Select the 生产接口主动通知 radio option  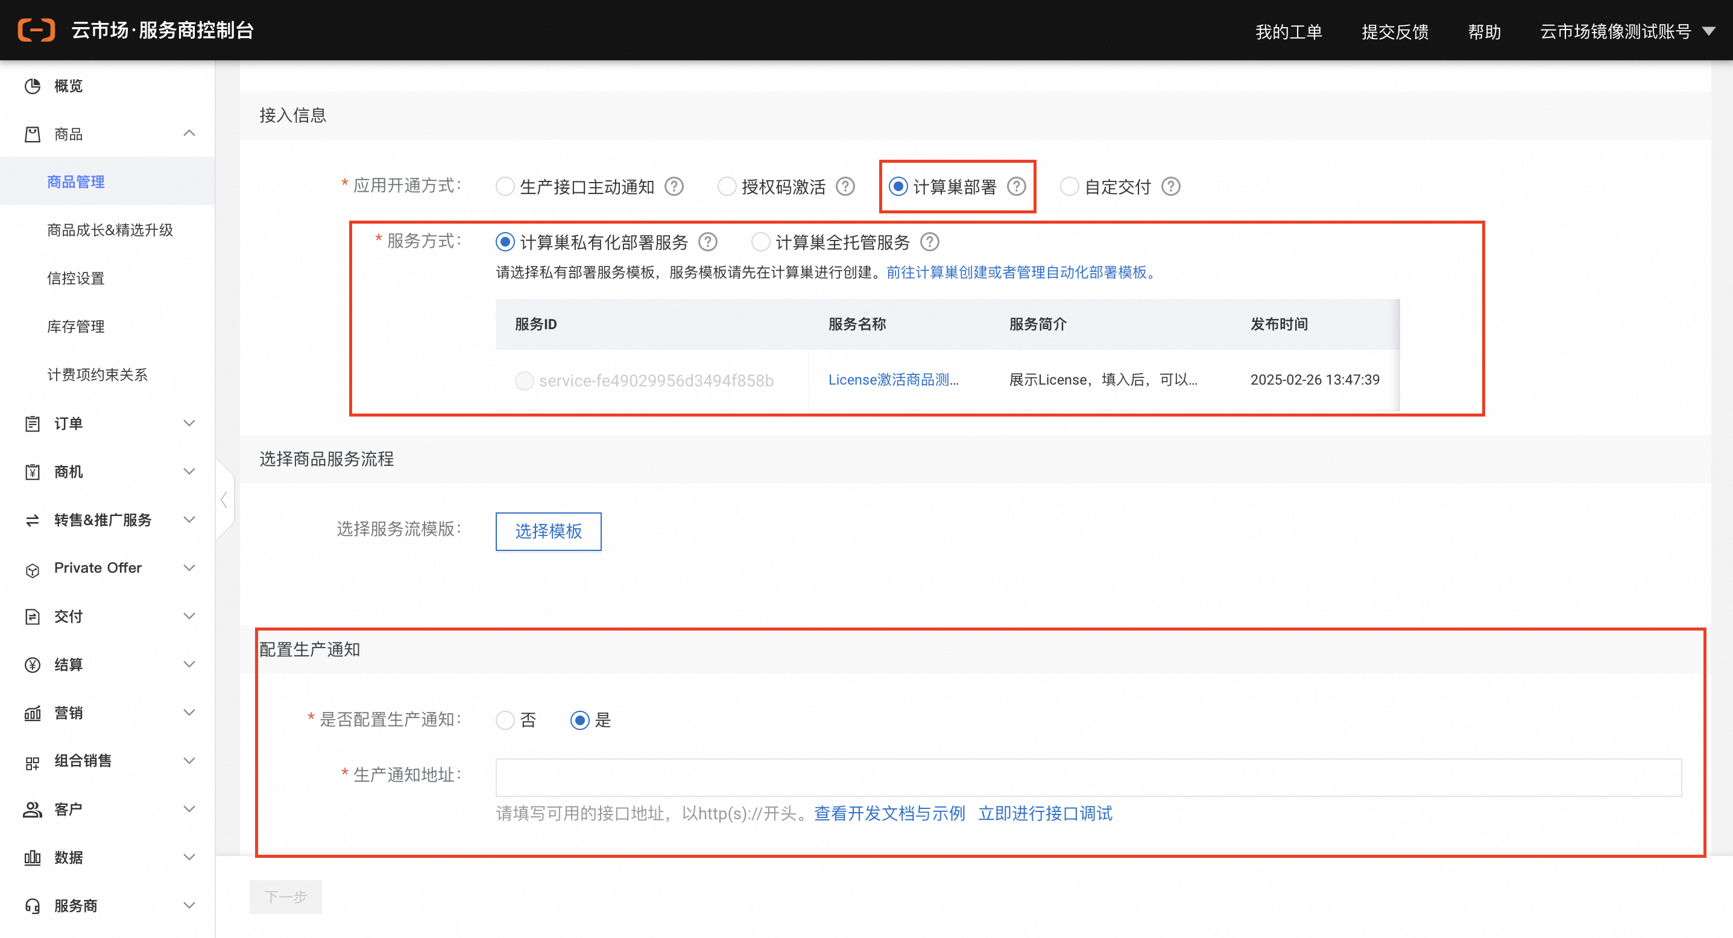505,186
